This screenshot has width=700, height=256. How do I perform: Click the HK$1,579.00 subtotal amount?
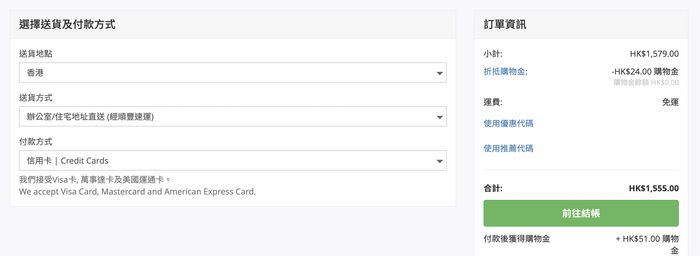[654, 54]
